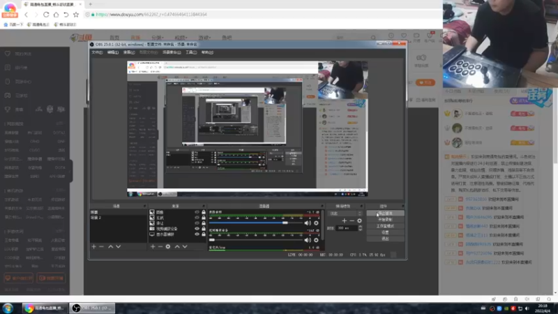Screen dimensions: 558x314
Task: Increase the 时长 transition duration stepper
Action: pos(360,226)
